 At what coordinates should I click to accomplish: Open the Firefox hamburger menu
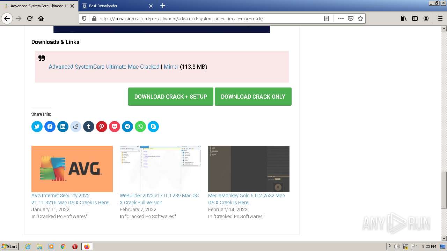click(x=440, y=18)
